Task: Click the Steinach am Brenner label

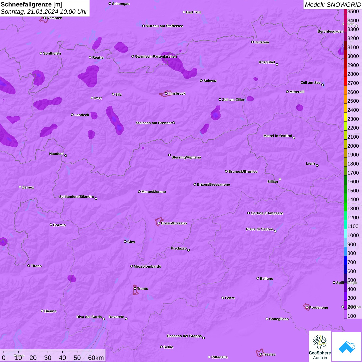Action: point(154,123)
